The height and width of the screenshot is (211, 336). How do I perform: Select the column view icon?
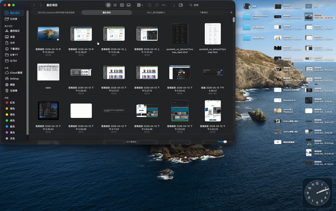pos(122,5)
